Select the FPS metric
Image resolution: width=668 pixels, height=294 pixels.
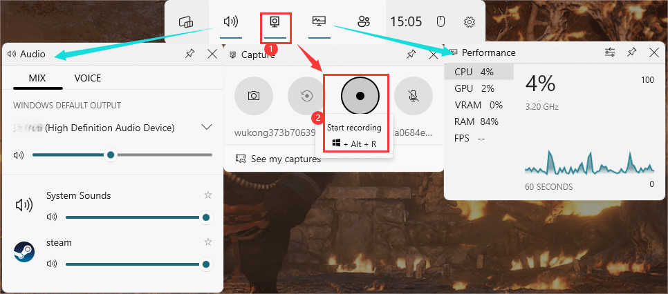pos(479,138)
